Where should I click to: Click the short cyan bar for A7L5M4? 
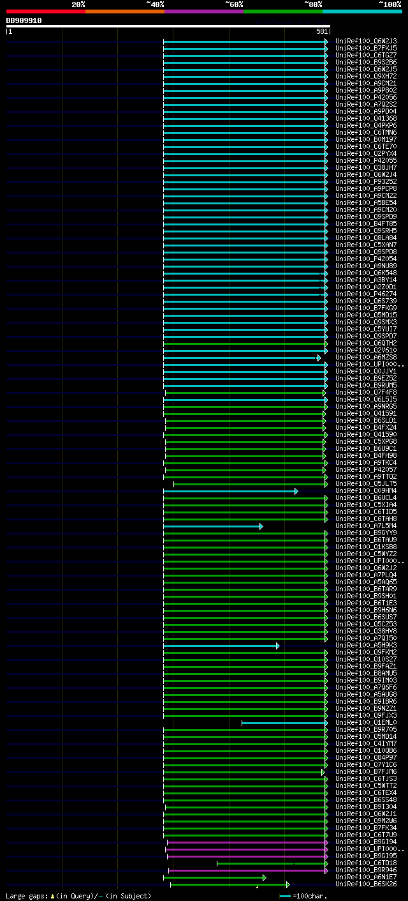click(x=213, y=526)
